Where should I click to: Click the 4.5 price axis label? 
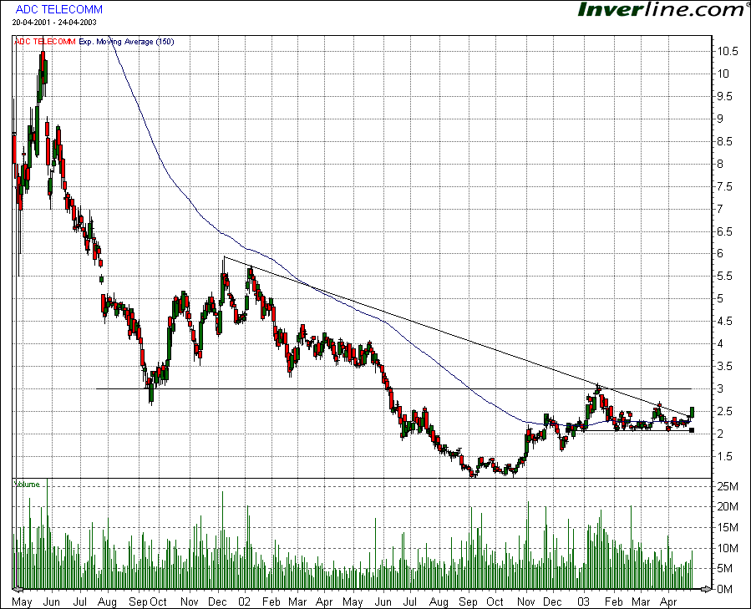(x=724, y=321)
